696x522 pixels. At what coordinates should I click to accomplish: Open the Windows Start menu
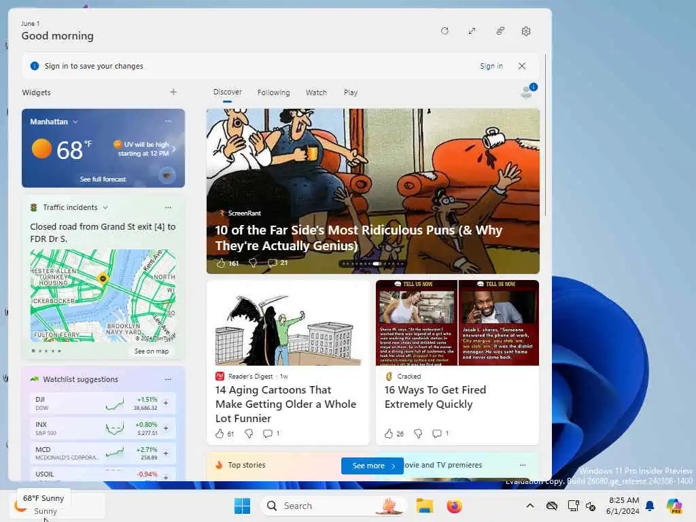click(x=242, y=506)
